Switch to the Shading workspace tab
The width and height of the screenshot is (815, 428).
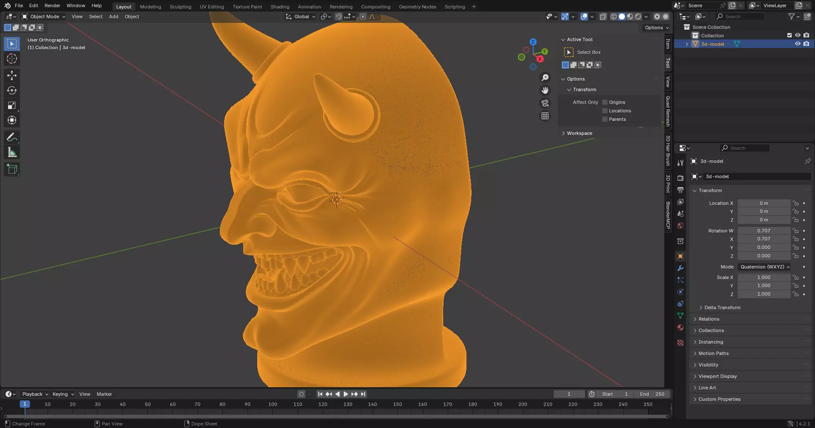(280, 7)
